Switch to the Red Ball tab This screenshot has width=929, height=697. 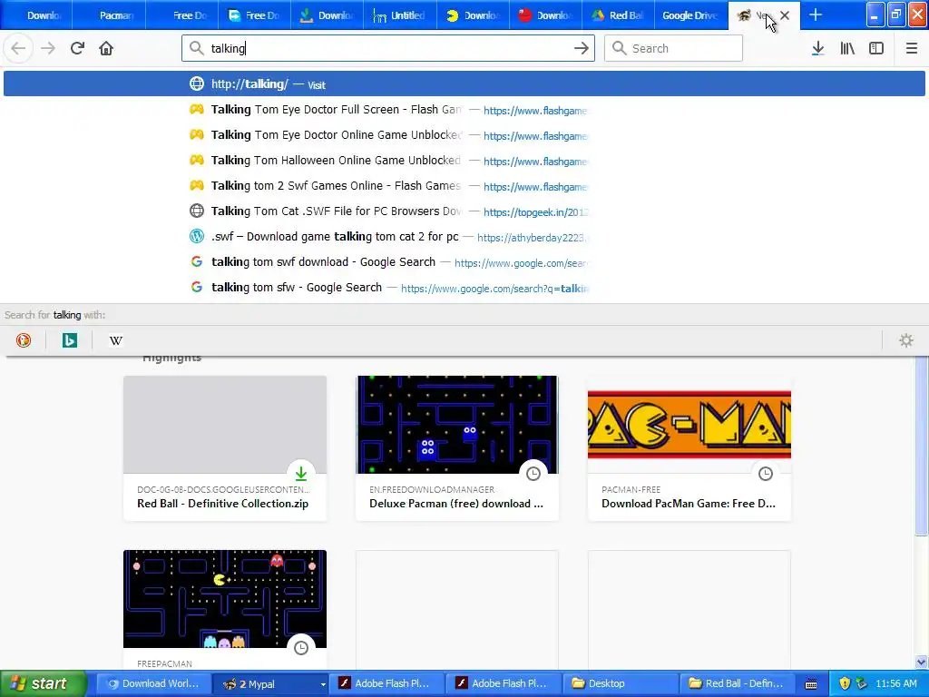618,15
